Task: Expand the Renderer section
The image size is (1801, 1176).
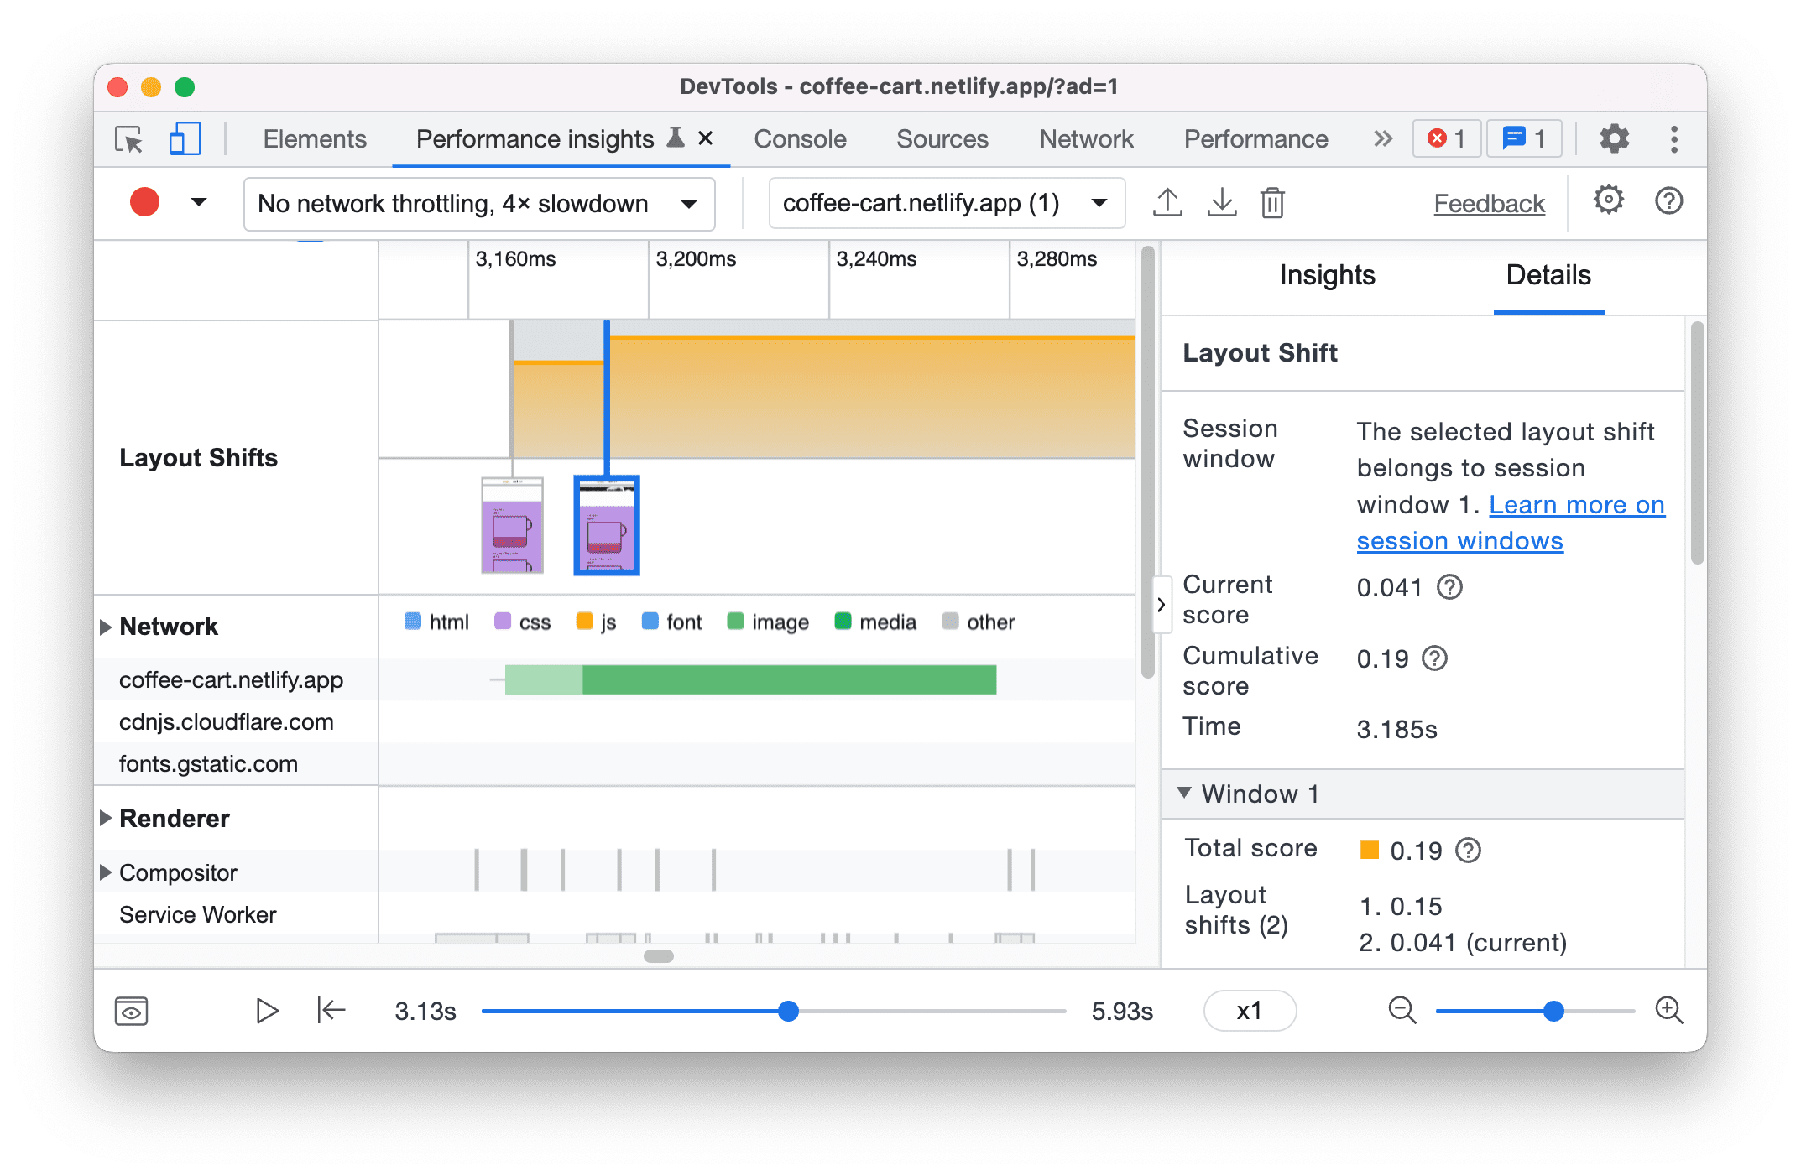Action: (110, 815)
